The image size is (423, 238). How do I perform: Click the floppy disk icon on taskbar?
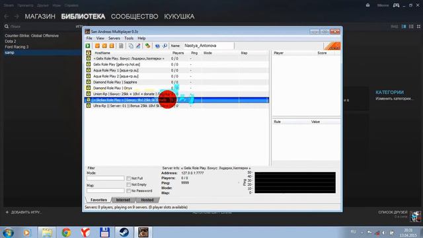click(x=104, y=232)
